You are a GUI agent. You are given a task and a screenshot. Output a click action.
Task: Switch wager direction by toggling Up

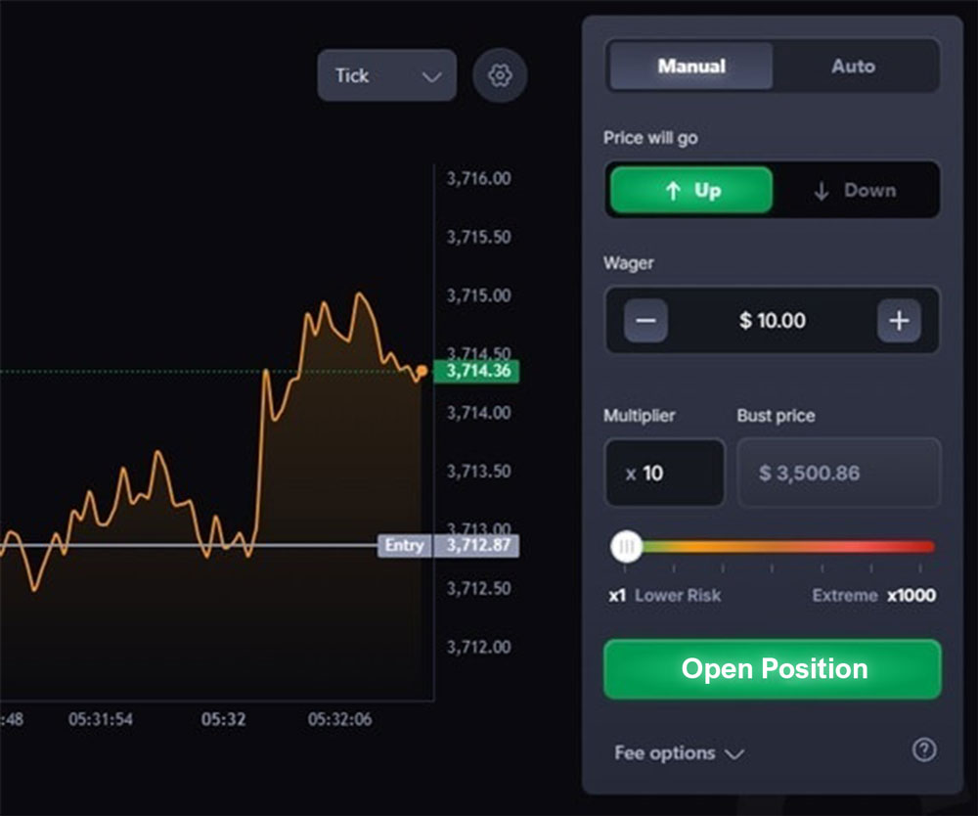click(689, 190)
